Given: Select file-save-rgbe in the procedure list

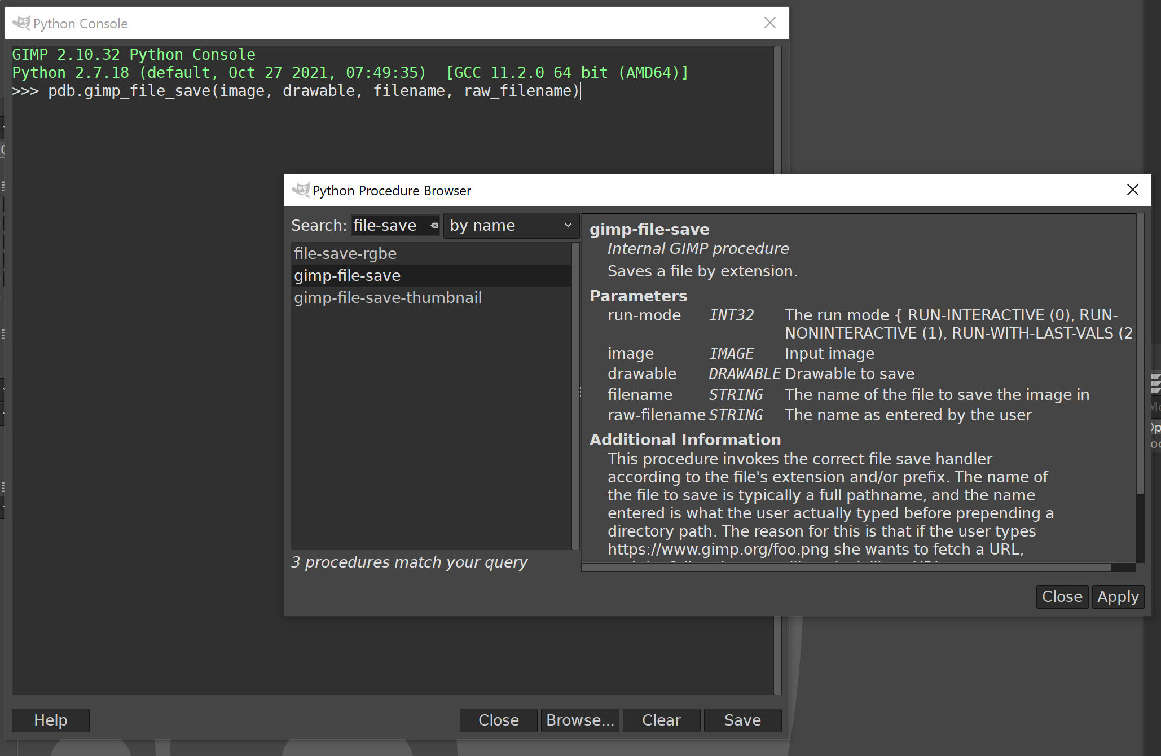Looking at the screenshot, I should click(345, 253).
